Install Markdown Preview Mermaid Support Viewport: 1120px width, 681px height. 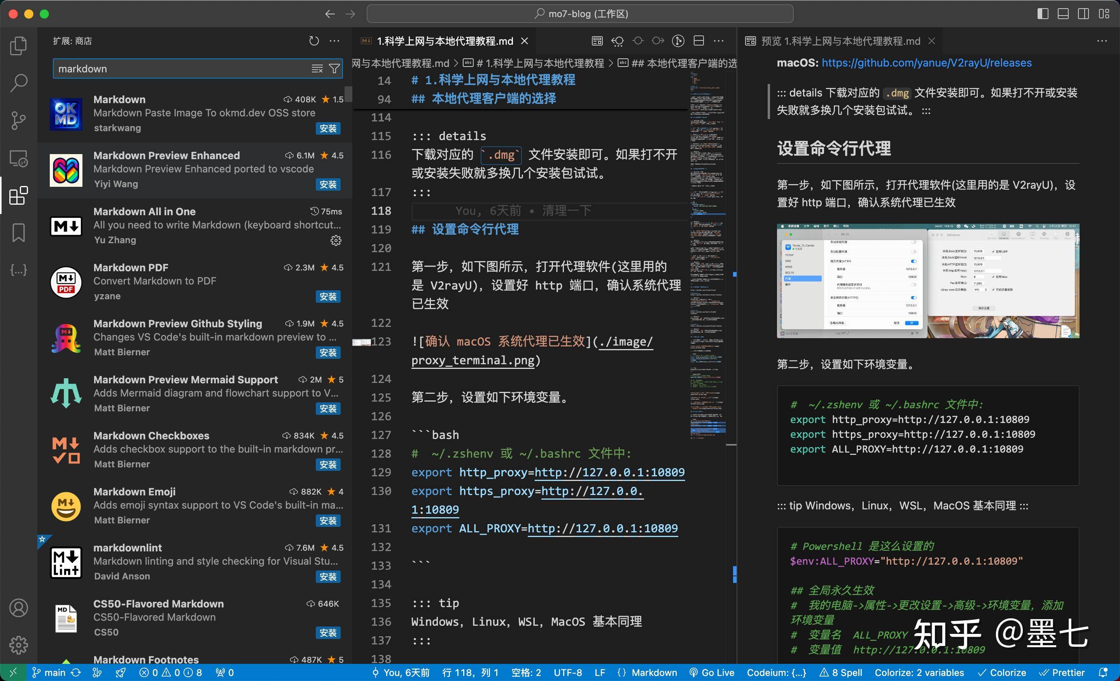[x=328, y=409]
